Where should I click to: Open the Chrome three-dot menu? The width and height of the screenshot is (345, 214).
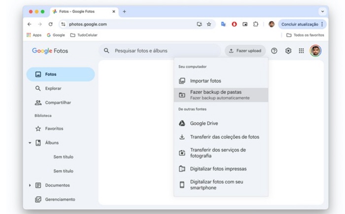point(322,24)
